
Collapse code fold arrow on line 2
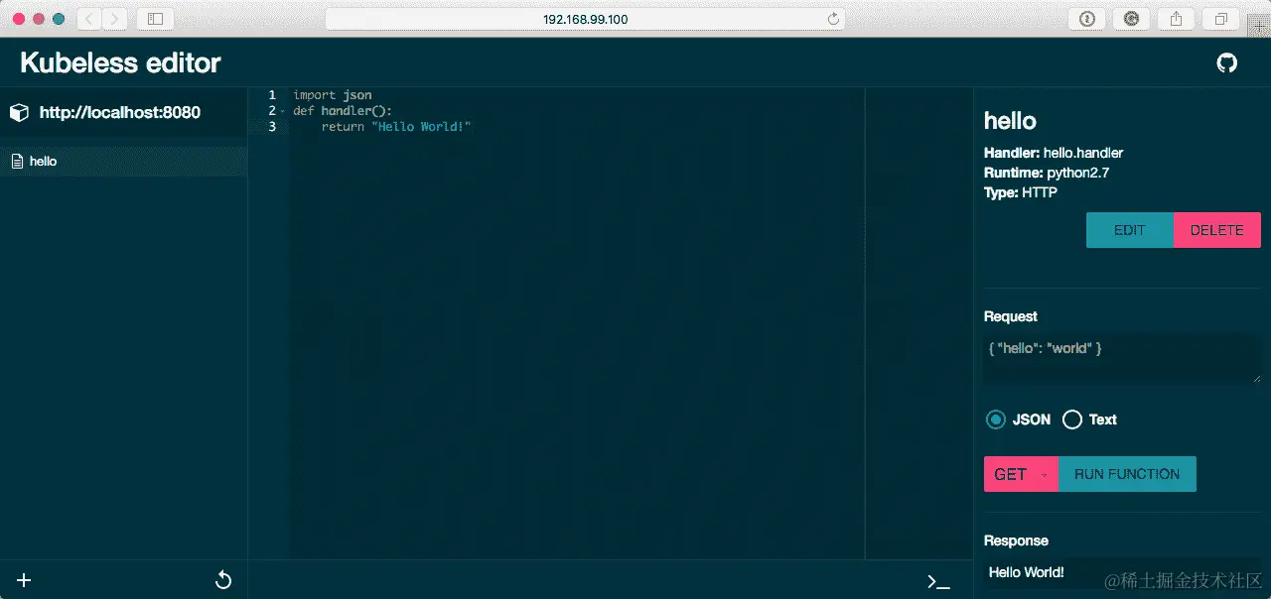tap(283, 111)
